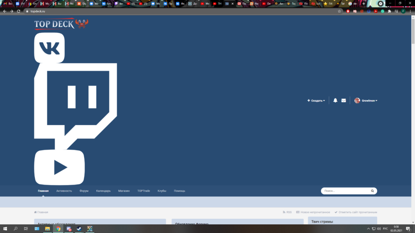415x233 pixels.
Task: Open the YouTube social icon
Action: (x=59, y=167)
